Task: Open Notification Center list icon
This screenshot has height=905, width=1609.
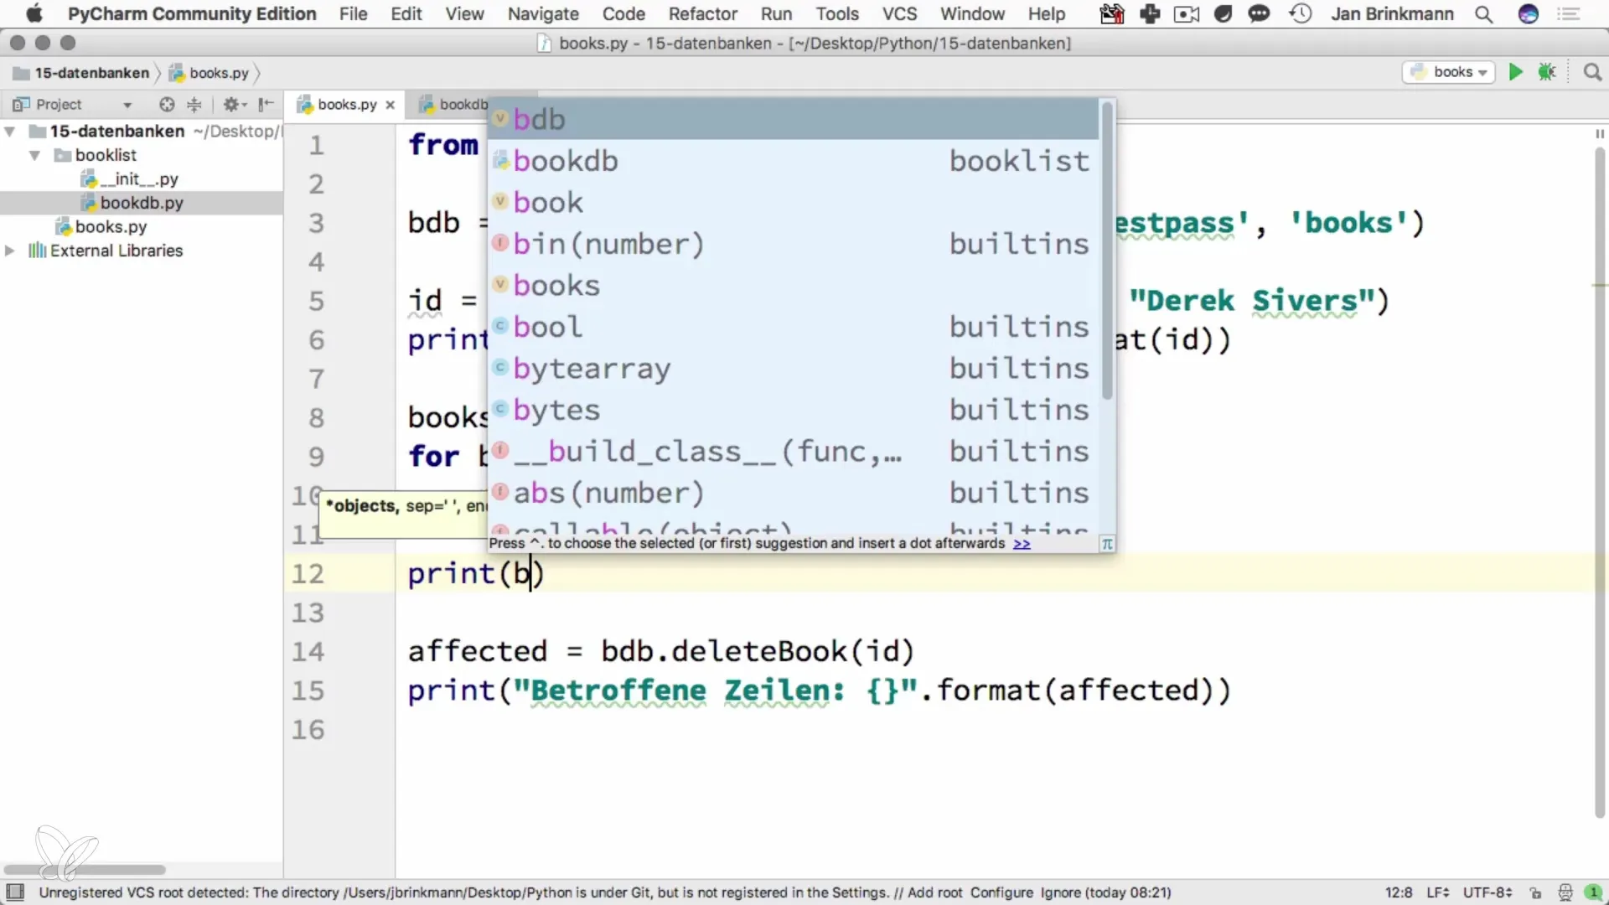Action: (x=1569, y=14)
